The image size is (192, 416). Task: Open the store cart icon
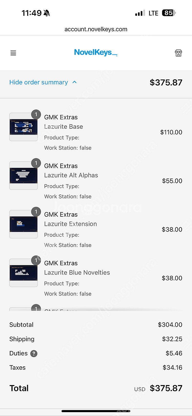tap(178, 53)
